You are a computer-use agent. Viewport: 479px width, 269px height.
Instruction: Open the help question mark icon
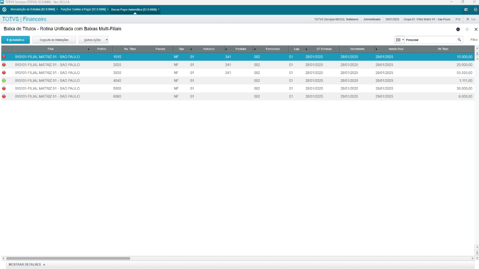pos(475,9)
